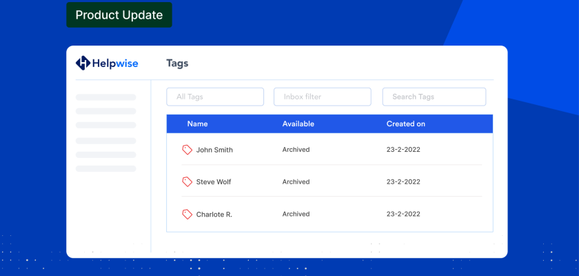The height and width of the screenshot is (276, 579).
Task: Click Archived status for John Smith
Action: pyautogui.click(x=296, y=150)
